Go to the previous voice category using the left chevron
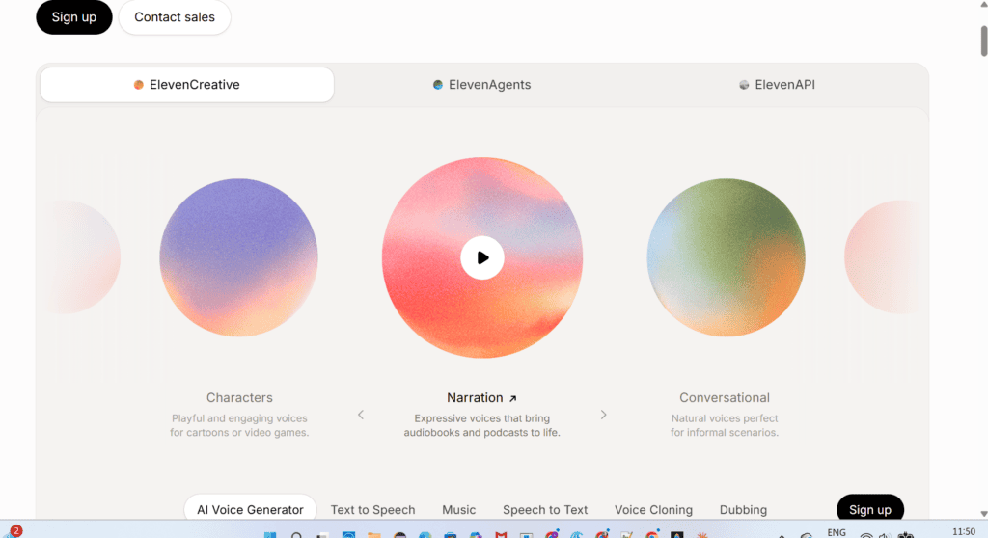 (x=361, y=415)
